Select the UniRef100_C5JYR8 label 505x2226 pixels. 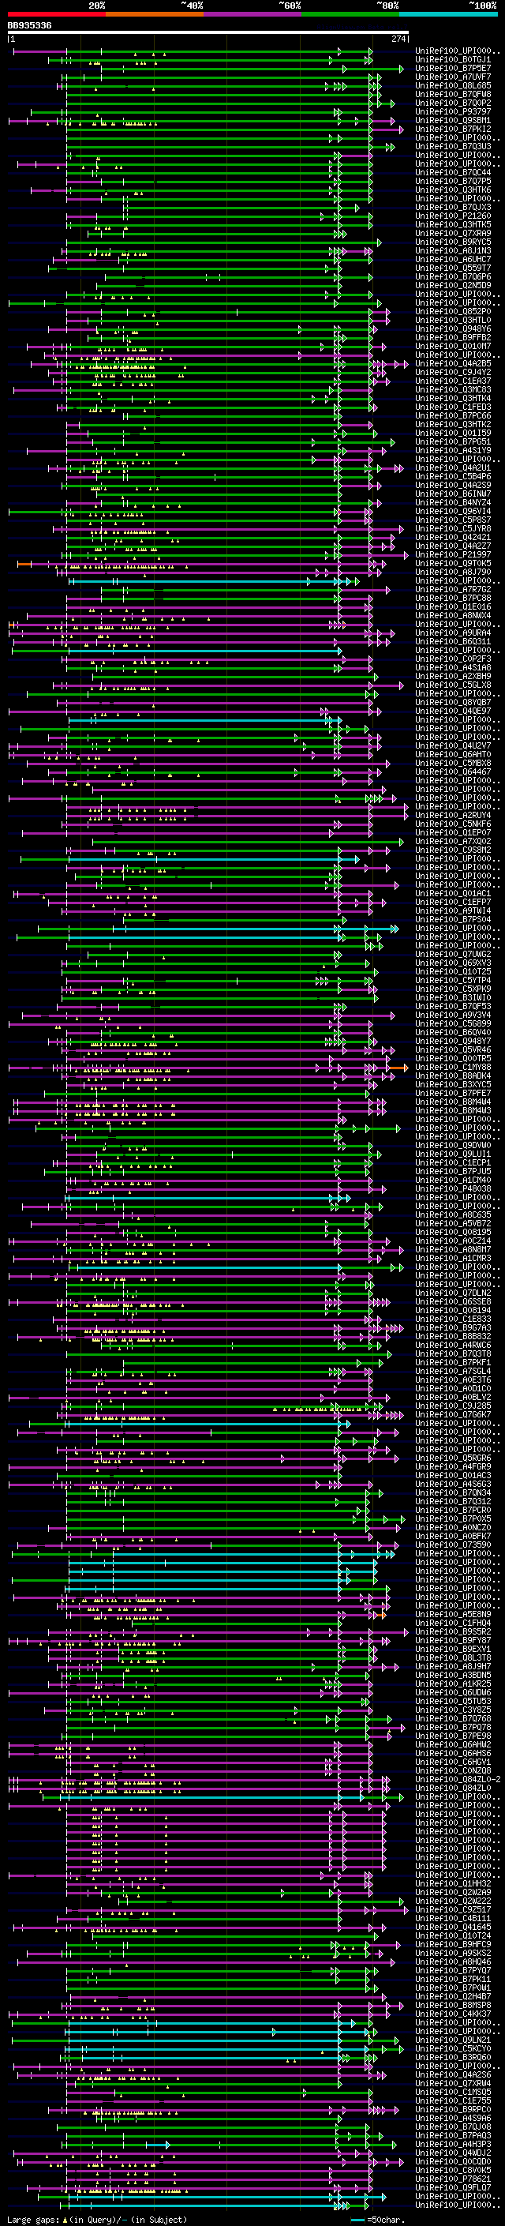click(452, 528)
